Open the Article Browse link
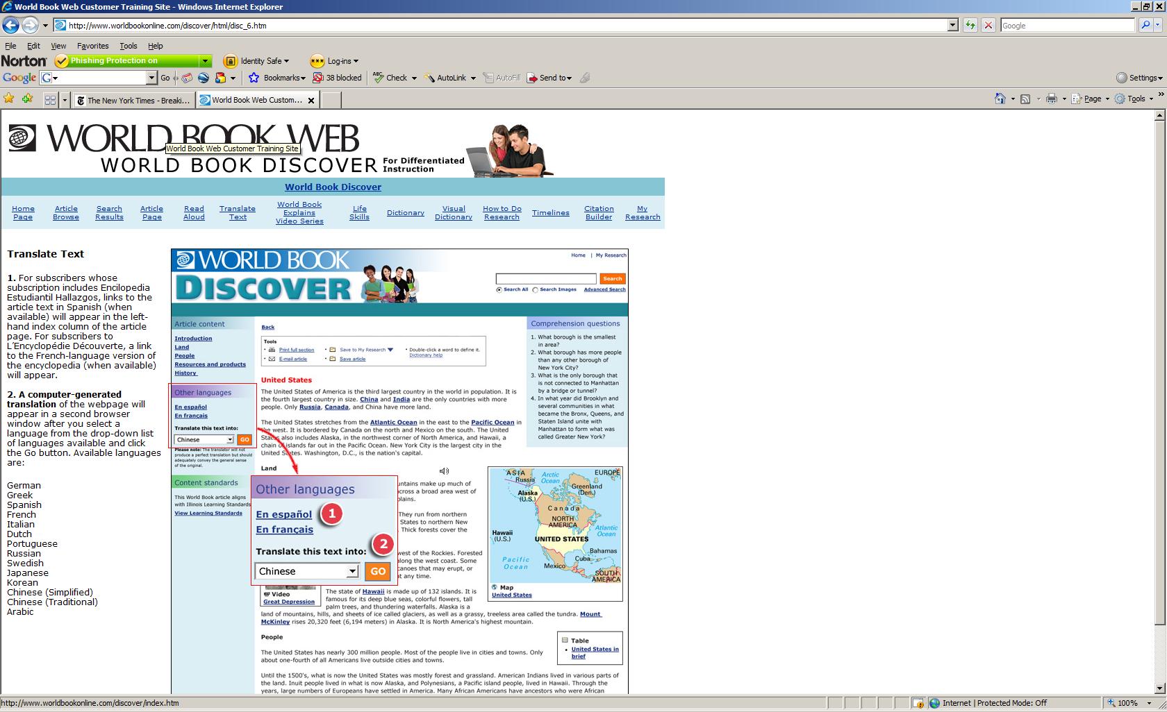This screenshot has width=1167, height=712. [66, 212]
